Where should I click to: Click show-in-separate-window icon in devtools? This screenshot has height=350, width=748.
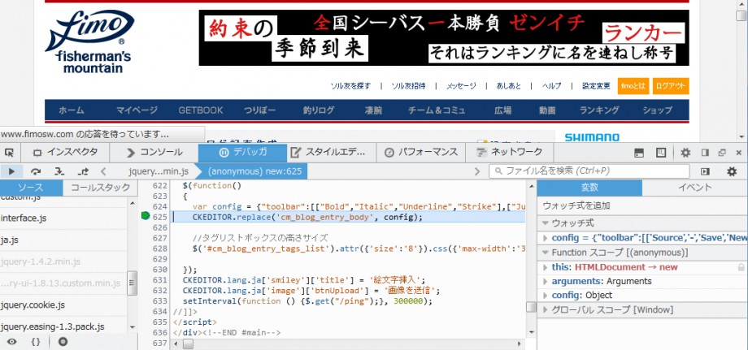tap(722, 153)
